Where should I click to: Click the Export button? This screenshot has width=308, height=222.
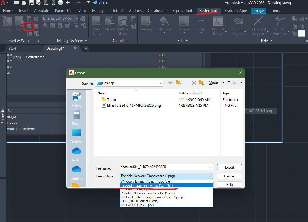229,167
